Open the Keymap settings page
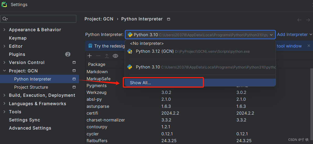The image size is (313, 144). (18, 38)
